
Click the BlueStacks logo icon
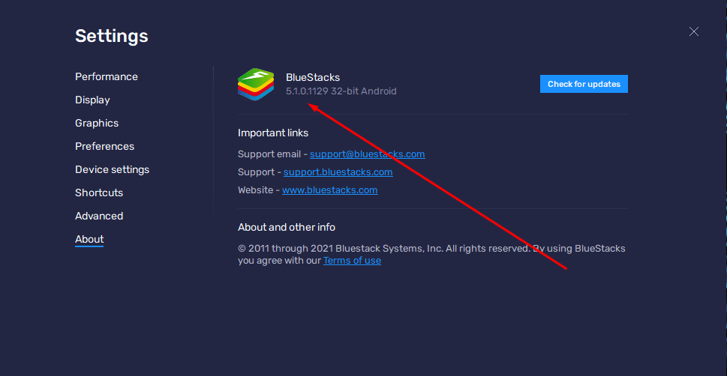coord(256,85)
